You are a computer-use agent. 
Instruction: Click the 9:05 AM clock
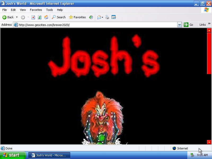(x=202, y=155)
